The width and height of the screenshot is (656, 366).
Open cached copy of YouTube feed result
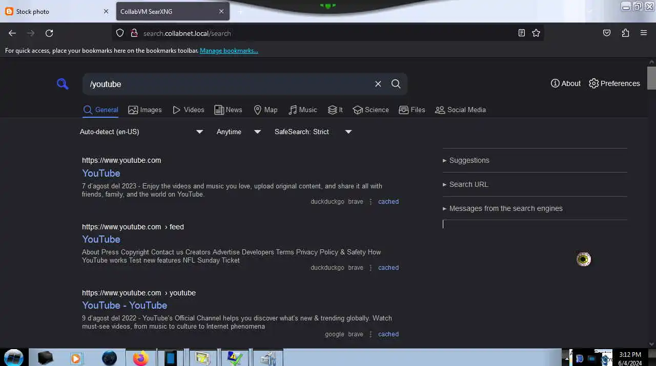click(388, 268)
